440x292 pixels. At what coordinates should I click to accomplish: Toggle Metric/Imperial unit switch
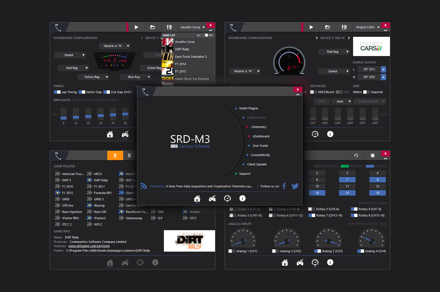tap(367, 92)
